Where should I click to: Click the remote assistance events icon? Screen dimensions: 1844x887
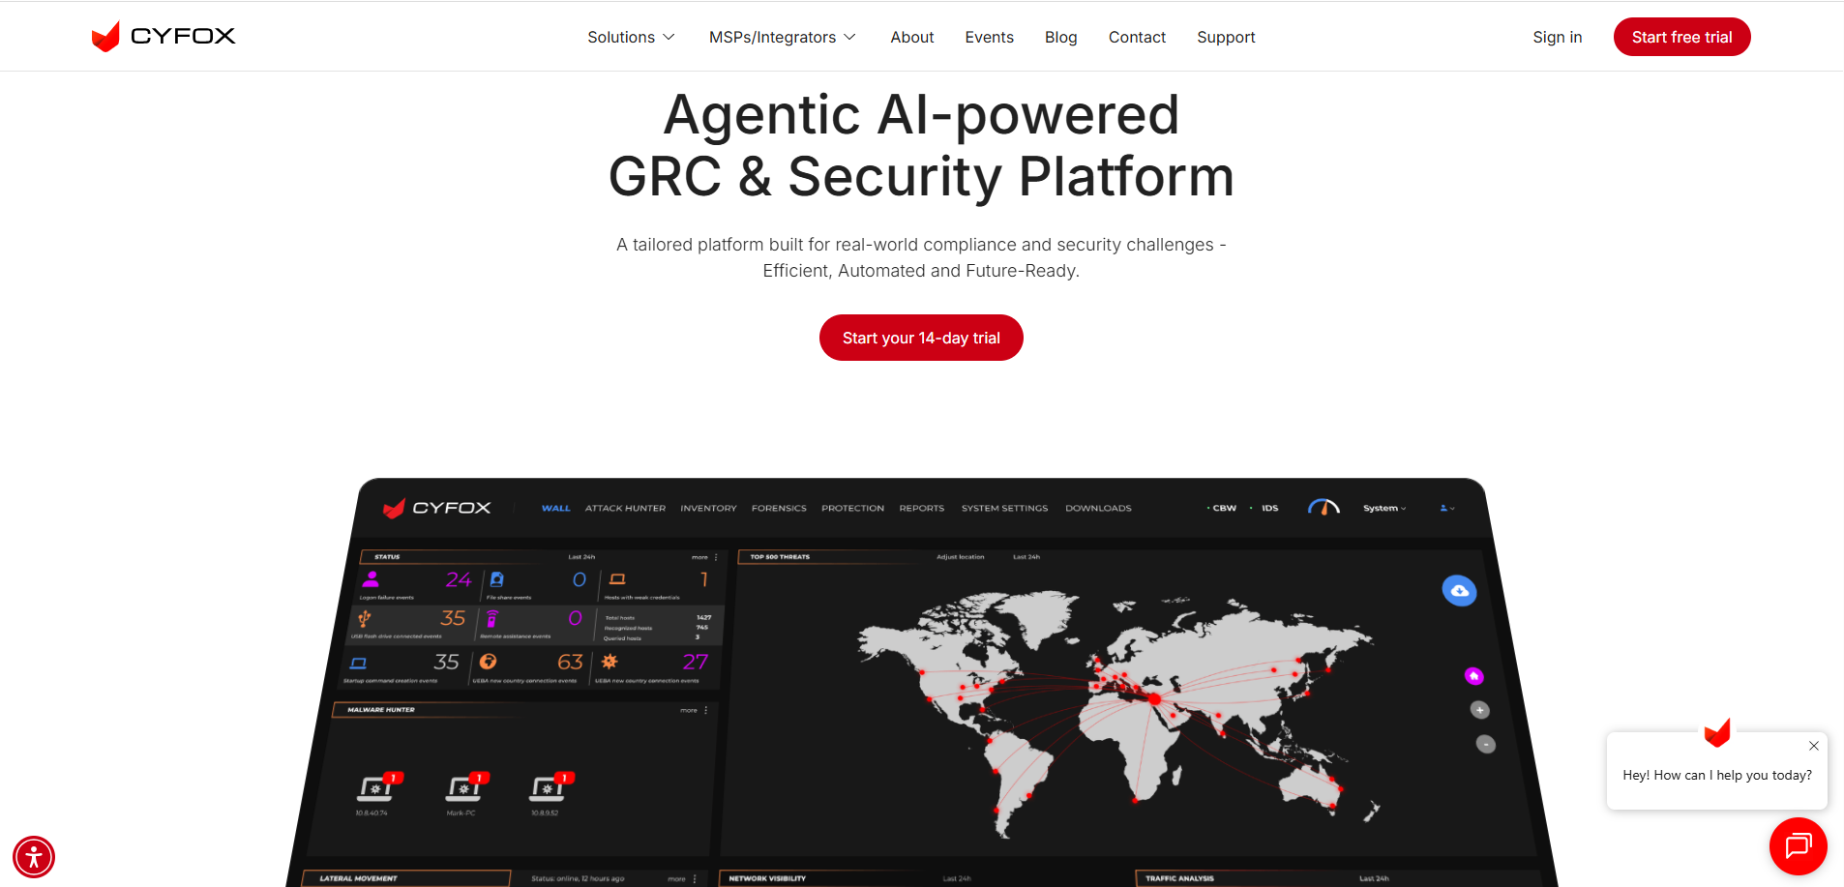coord(491,619)
